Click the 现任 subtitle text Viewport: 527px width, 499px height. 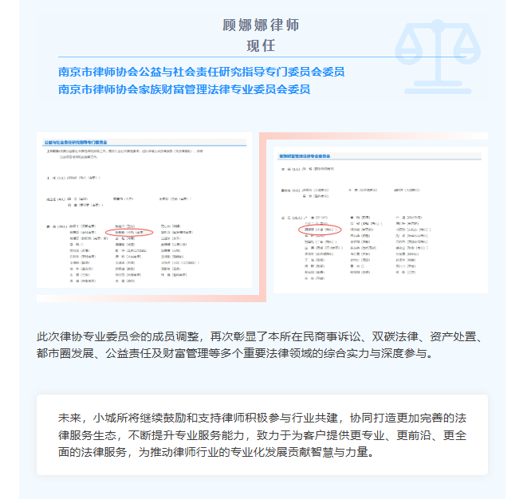coord(261,45)
